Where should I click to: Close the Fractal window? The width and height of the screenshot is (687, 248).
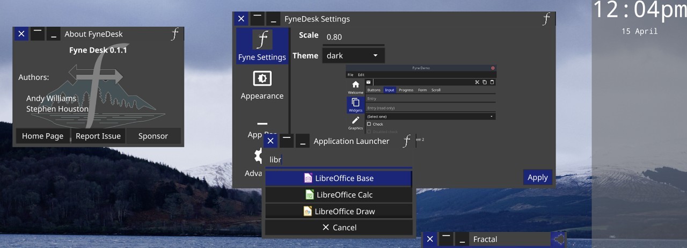click(x=429, y=239)
